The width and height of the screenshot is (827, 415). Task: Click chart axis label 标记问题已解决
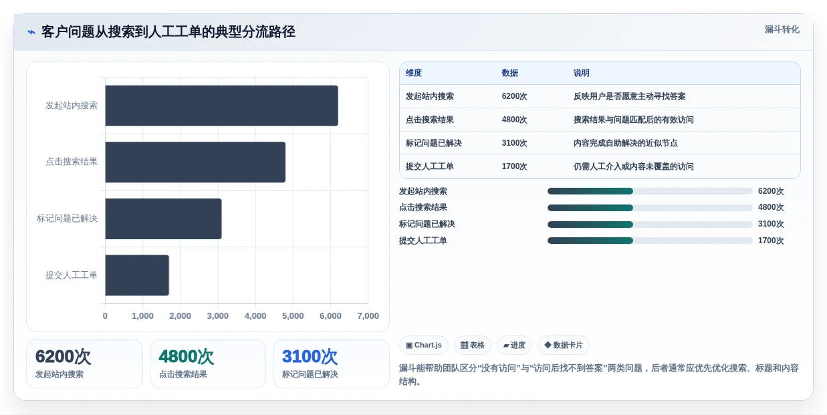pyautogui.click(x=68, y=219)
